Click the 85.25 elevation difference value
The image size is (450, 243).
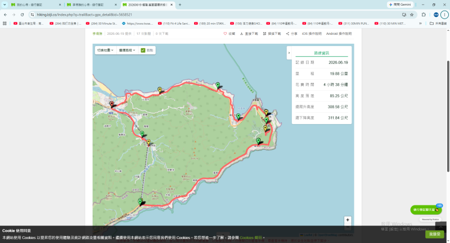[339, 96]
